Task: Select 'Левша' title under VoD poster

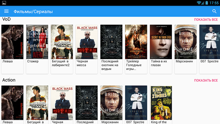Action: (8, 61)
